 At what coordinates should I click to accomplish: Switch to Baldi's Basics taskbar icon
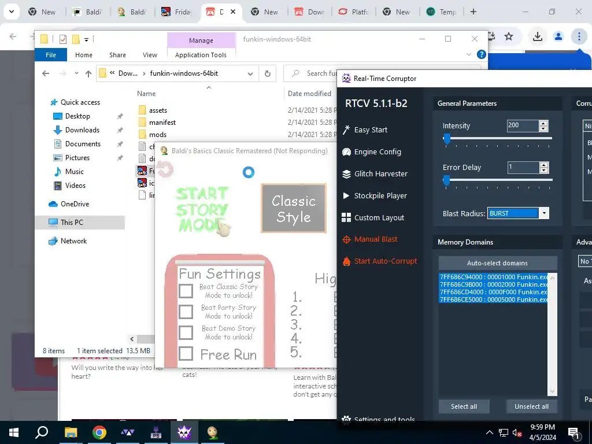[213, 432]
